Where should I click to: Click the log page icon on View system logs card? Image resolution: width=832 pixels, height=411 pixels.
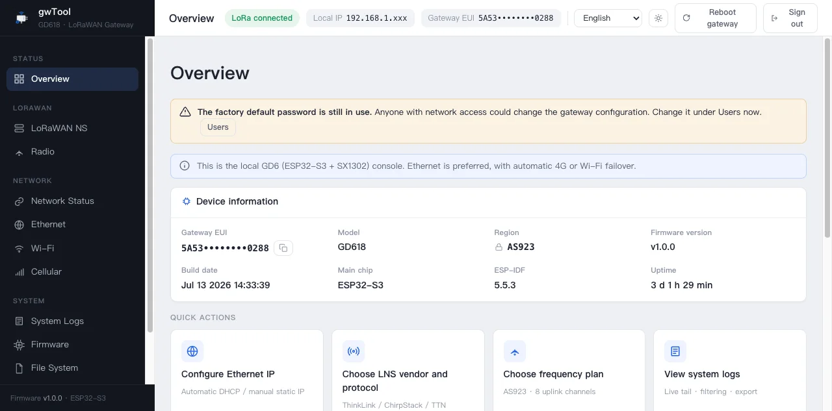[x=675, y=351]
